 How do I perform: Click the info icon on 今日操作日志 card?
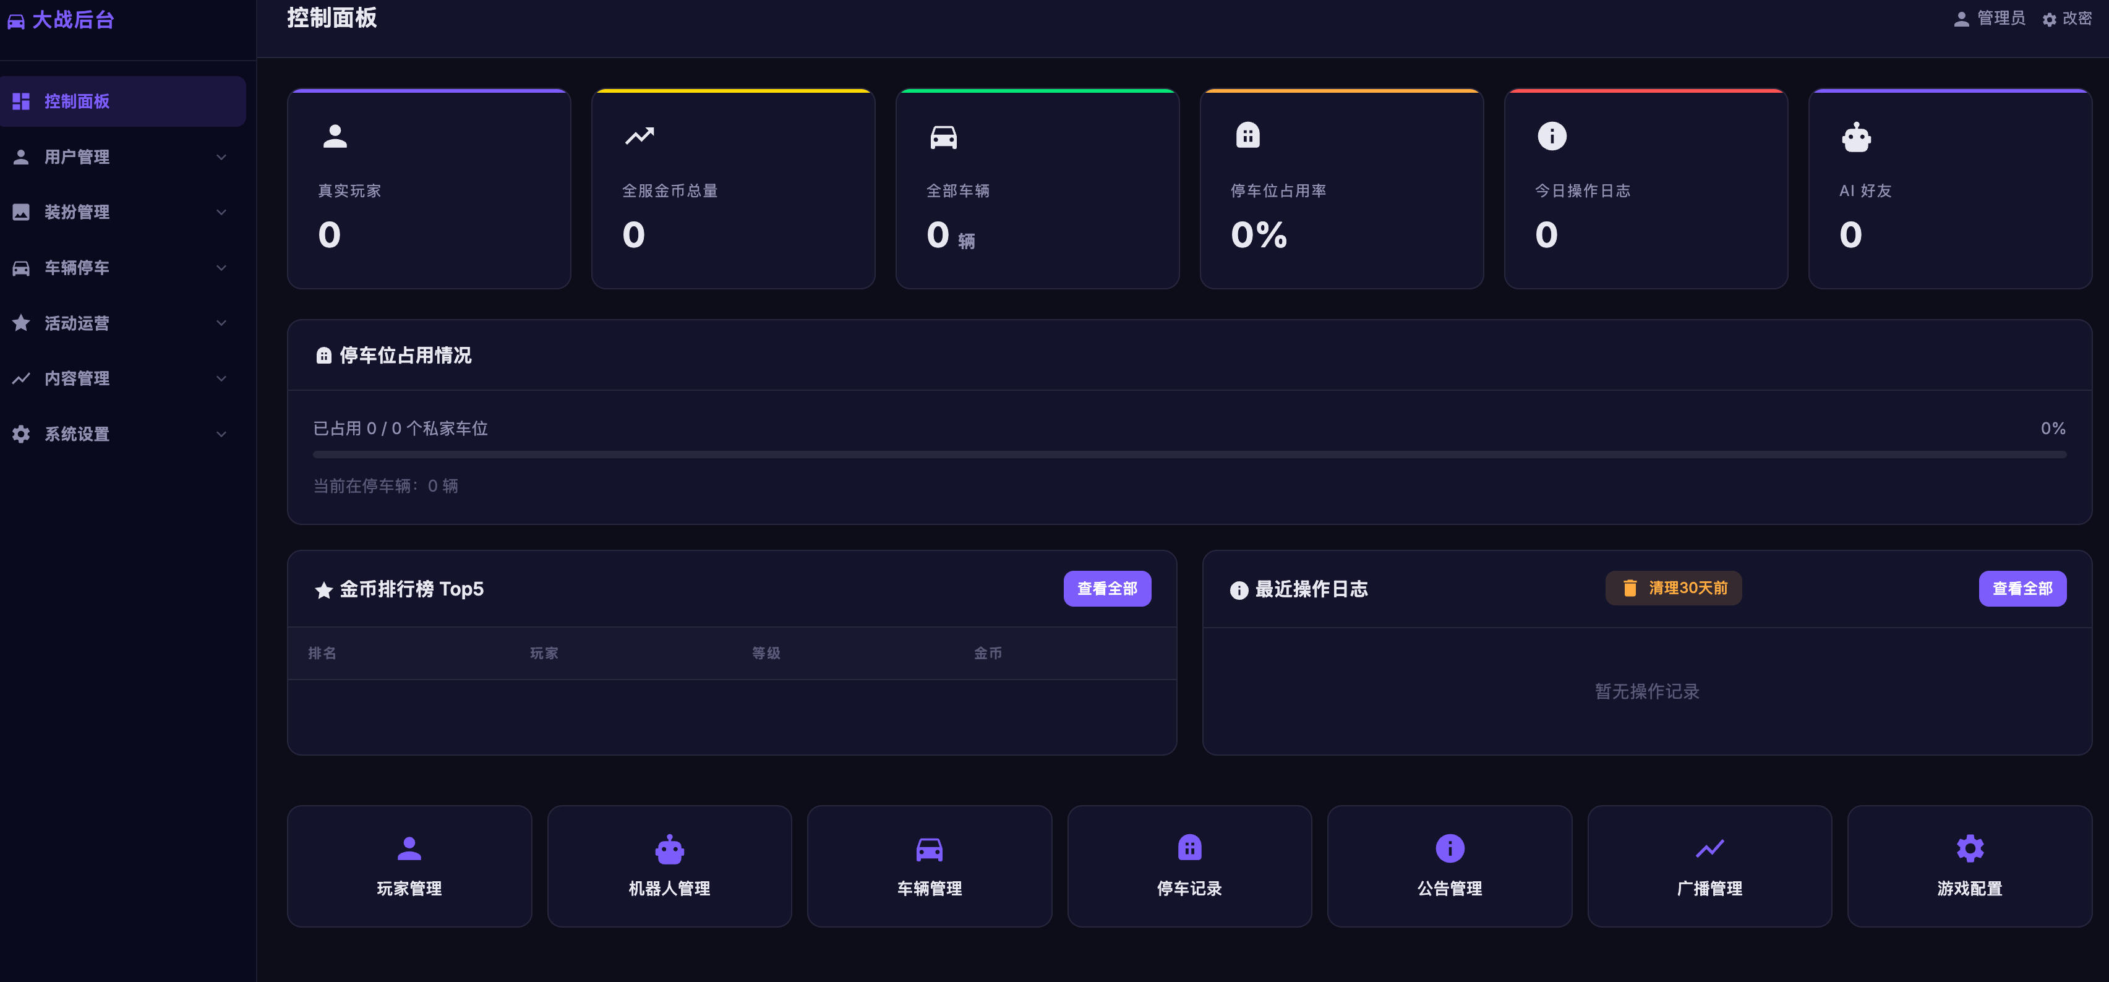1552,136
